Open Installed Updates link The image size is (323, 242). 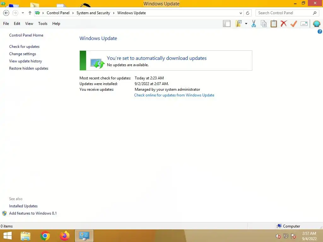pos(23,206)
